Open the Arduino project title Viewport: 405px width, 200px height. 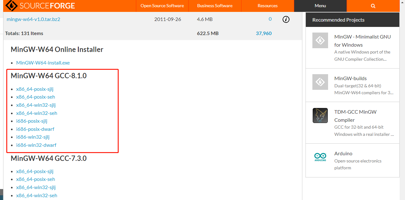click(343, 153)
